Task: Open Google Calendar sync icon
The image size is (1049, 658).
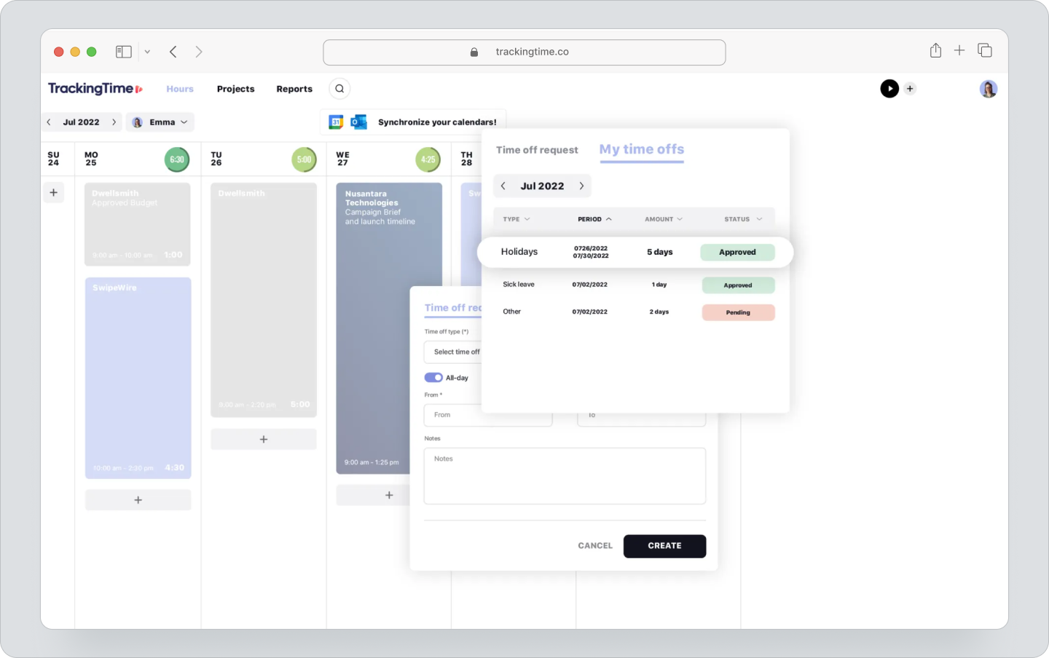Action: (336, 122)
